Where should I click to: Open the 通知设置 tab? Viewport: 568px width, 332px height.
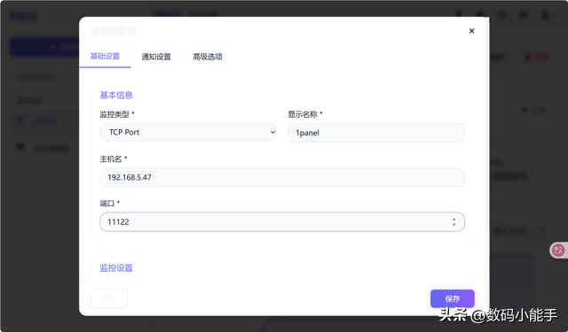point(156,57)
